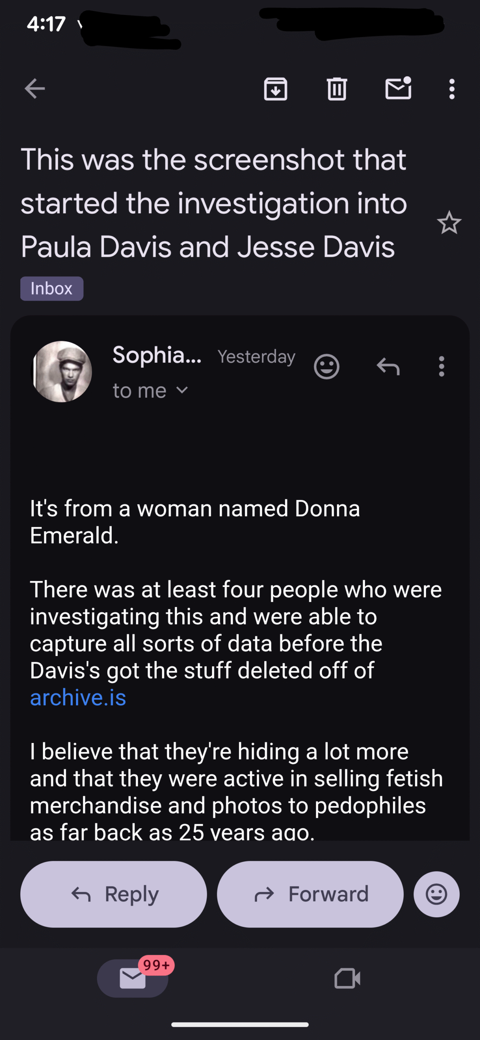Expand the "to me" recipient details

pos(150,391)
